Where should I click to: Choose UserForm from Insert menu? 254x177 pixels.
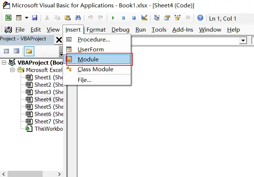click(97, 50)
